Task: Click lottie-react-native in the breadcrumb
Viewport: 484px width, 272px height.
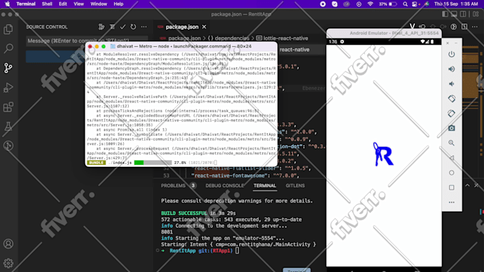Action: coord(286,38)
